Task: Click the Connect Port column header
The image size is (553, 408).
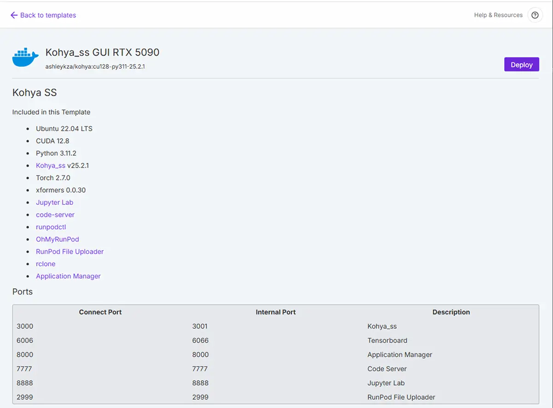Action: pos(100,312)
